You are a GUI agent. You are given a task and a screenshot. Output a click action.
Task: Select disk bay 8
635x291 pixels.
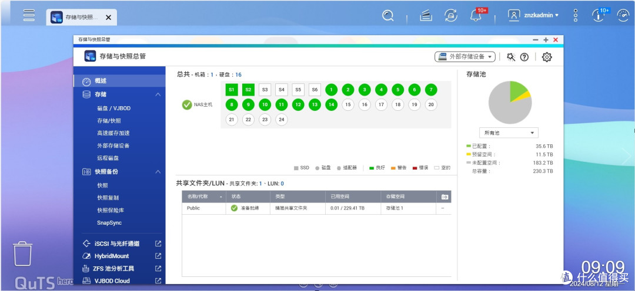232,104
